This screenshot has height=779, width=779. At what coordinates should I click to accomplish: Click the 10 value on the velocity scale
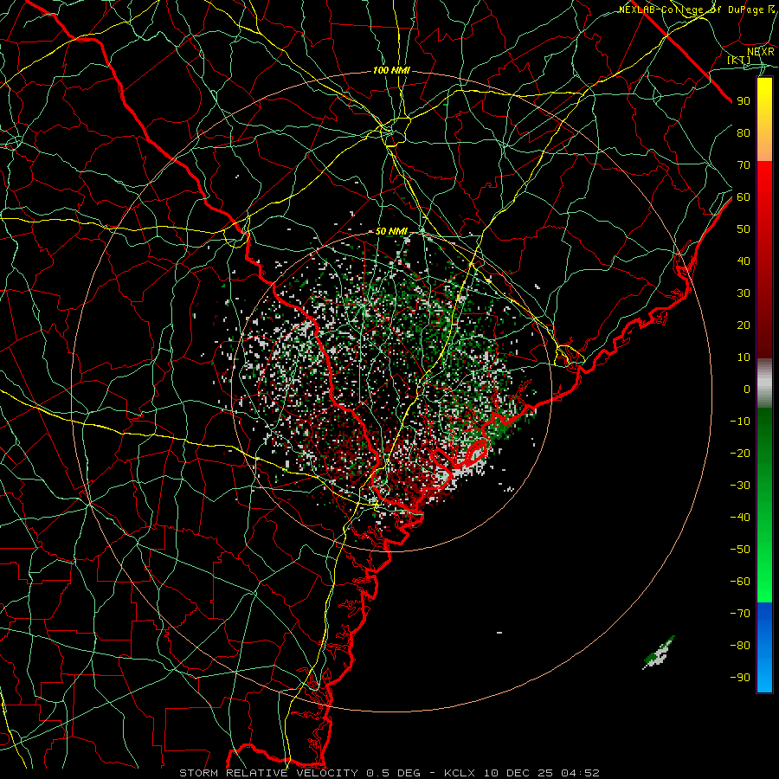pos(744,357)
